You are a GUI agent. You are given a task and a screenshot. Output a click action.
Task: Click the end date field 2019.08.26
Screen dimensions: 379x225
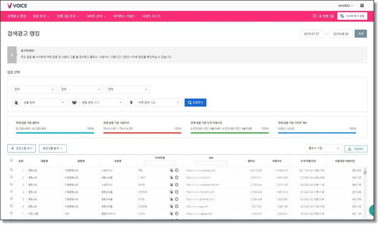[341, 34]
